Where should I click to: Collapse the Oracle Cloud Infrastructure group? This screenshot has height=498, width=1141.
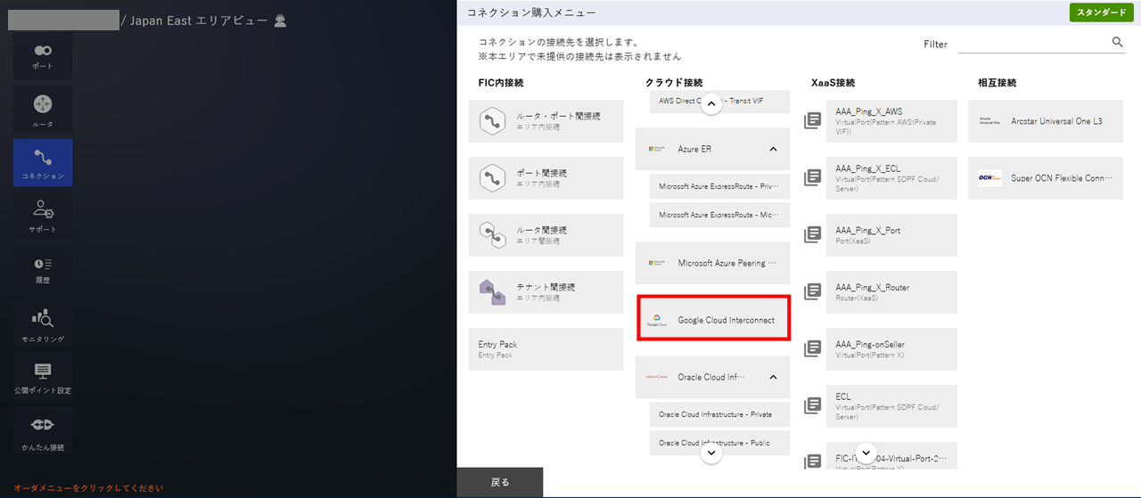tap(773, 377)
